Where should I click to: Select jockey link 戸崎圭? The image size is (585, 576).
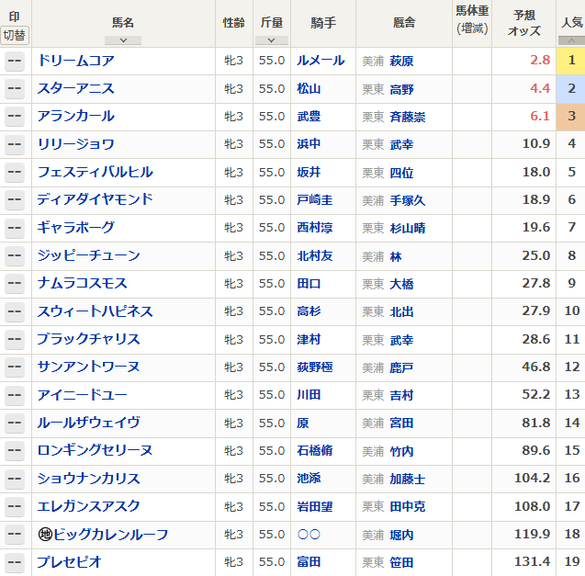(315, 200)
